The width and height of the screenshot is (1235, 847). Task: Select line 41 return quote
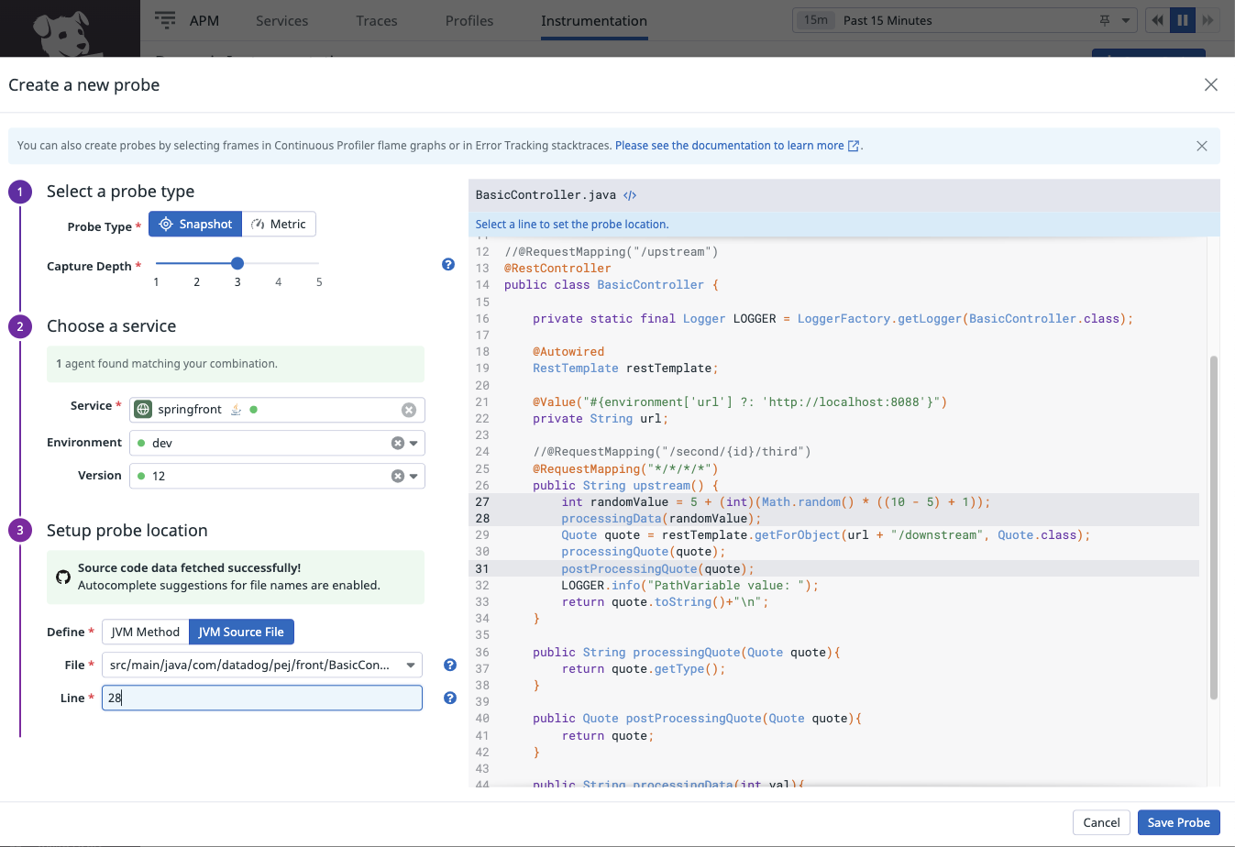pyautogui.click(x=833, y=735)
